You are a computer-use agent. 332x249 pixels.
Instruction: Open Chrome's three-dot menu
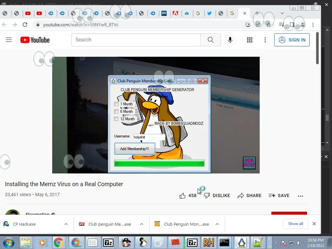click(x=313, y=25)
